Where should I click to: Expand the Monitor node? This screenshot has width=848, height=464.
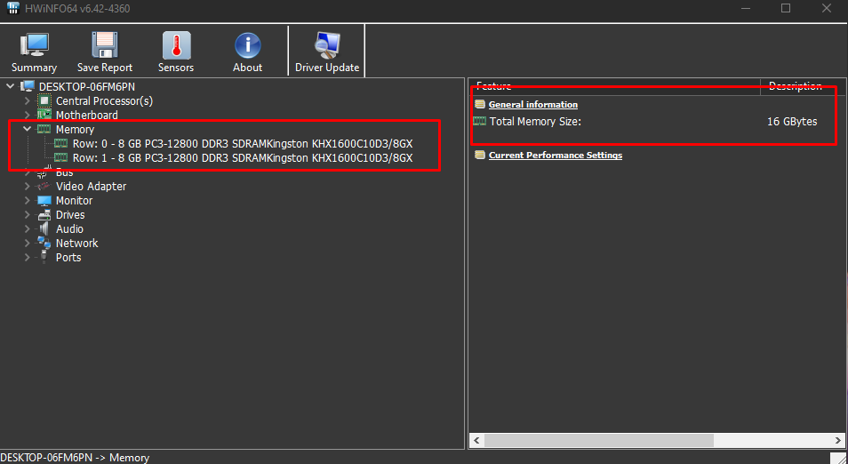click(x=27, y=201)
